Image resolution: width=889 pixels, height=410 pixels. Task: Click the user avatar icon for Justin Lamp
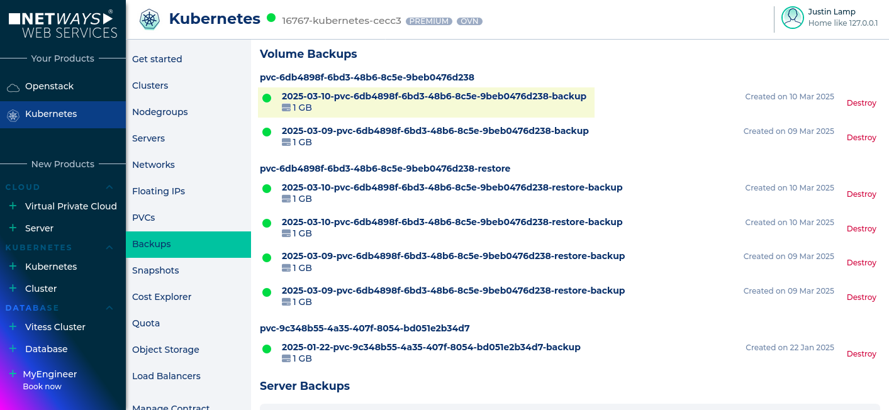[793, 18]
